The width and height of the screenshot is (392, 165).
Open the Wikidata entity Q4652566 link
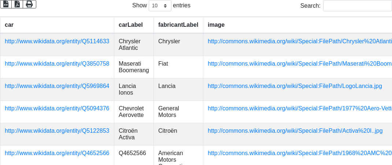point(57,153)
